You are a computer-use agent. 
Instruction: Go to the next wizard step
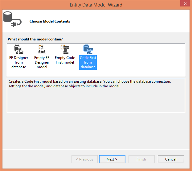click(x=112, y=159)
